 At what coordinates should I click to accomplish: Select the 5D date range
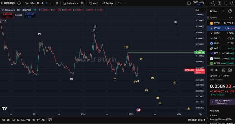click(x=8, y=120)
